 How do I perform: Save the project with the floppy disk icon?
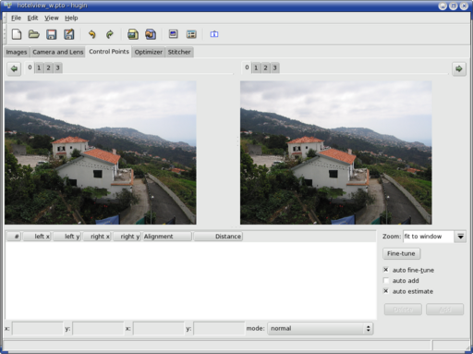pyautogui.click(x=51, y=34)
